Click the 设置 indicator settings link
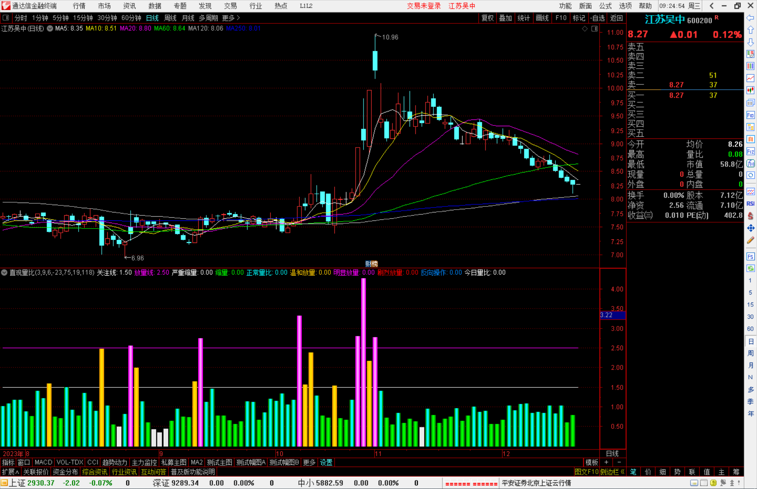 point(326,462)
